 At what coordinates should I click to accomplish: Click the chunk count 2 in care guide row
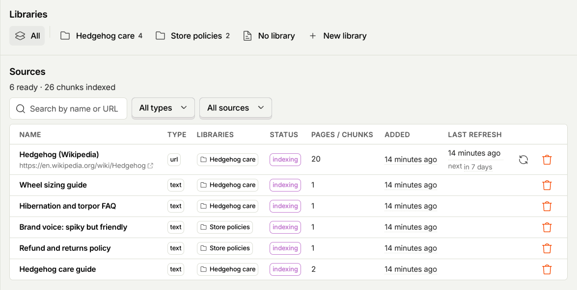[313, 269]
